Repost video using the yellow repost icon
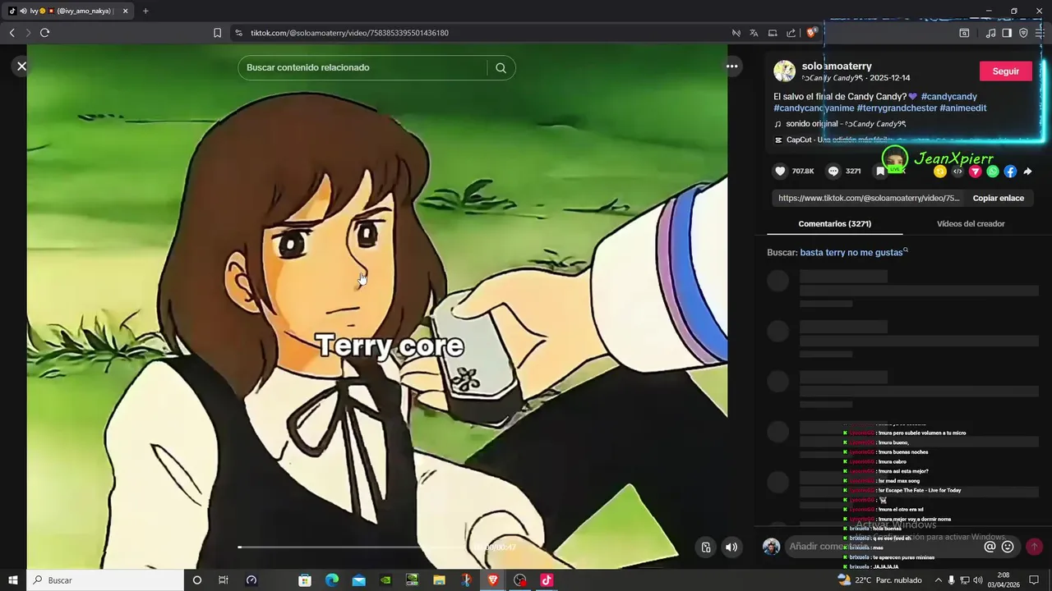This screenshot has height=591, width=1052. coord(940,172)
